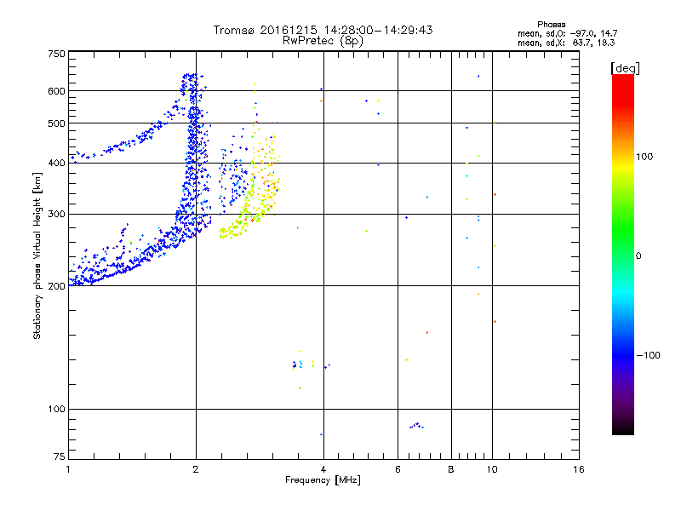The width and height of the screenshot is (681, 511).
Task: Click the '600' y-axis tick label
Action: [57, 91]
